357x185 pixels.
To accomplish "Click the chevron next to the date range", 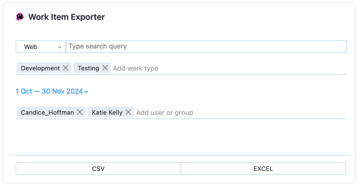I will coord(86,92).
